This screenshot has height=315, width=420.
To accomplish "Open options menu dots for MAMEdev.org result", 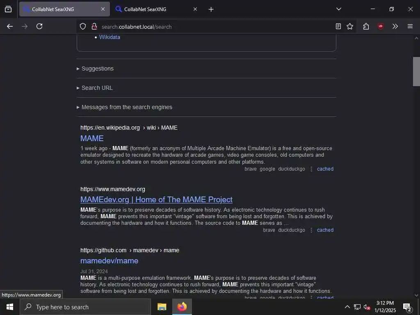I will tap(311, 230).
